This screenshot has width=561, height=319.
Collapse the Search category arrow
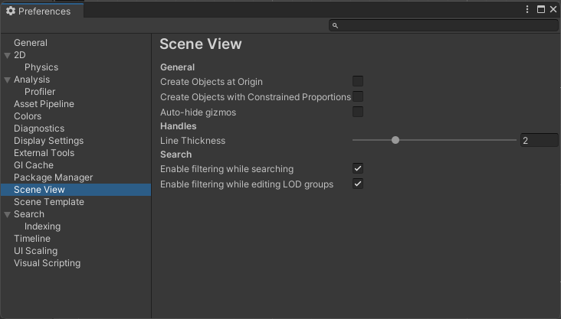coord(8,214)
